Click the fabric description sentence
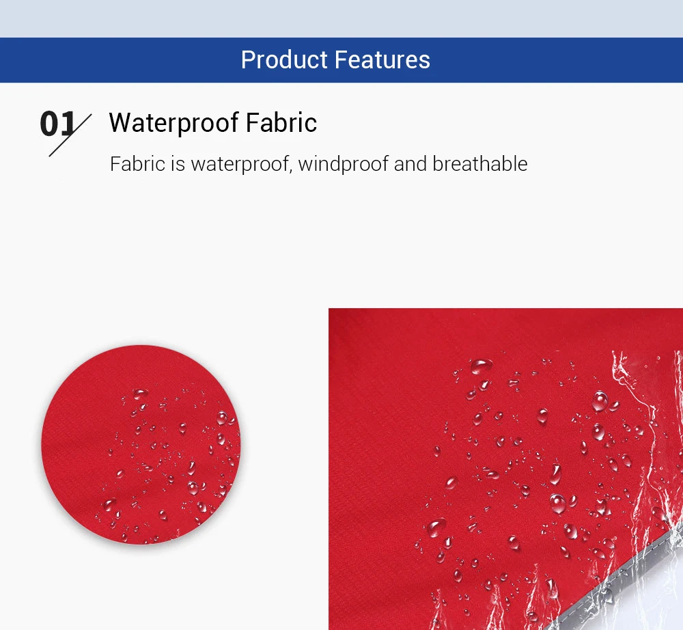 (318, 164)
